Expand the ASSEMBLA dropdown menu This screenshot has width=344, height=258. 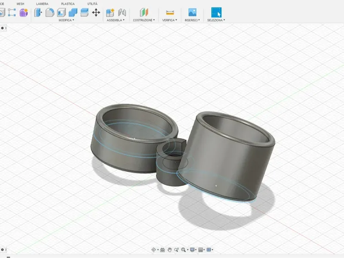[116, 20]
